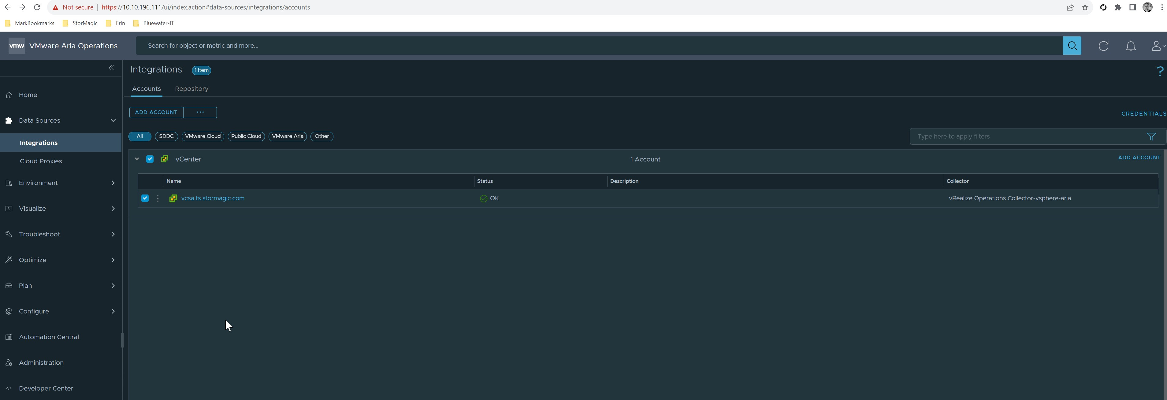Image resolution: width=1167 pixels, height=400 pixels.
Task: Open the StorMagic bookmark folder
Action: point(80,23)
